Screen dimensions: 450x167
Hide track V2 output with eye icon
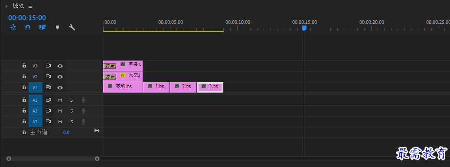pos(60,77)
